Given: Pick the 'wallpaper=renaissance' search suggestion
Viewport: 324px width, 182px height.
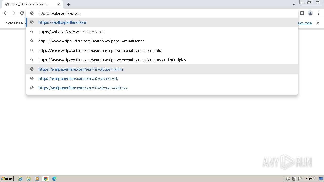Looking at the screenshot, I should click(162, 41).
